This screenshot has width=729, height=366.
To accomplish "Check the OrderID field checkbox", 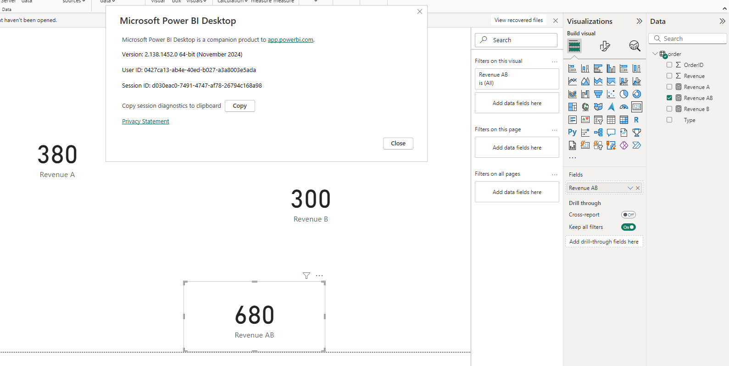I will 669,65.
